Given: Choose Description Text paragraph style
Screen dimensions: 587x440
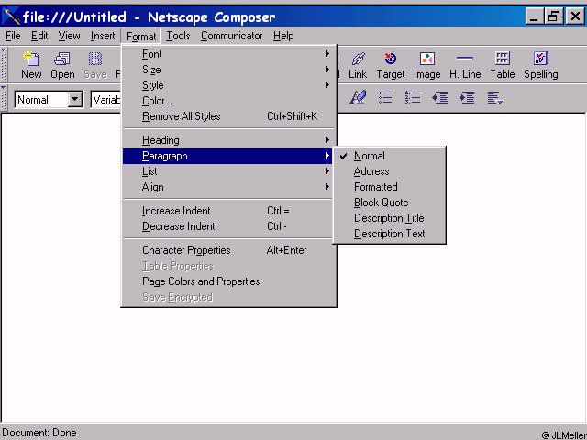Looking at the screenshot, I should (389, 234).
